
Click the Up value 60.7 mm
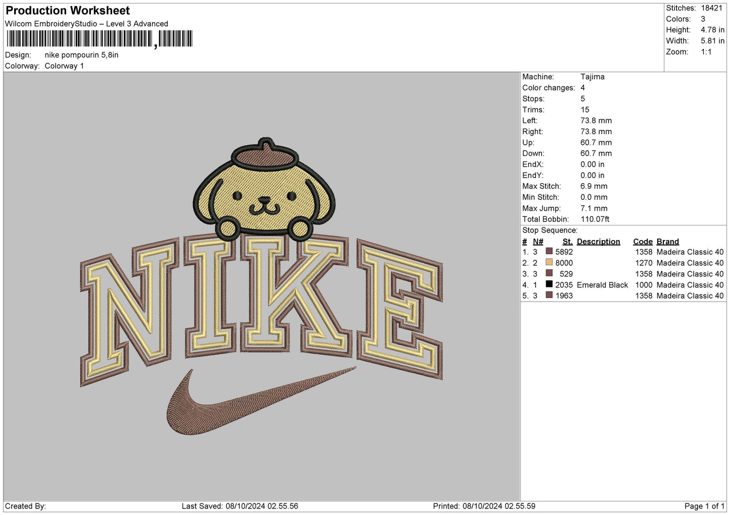coord(596,143)
